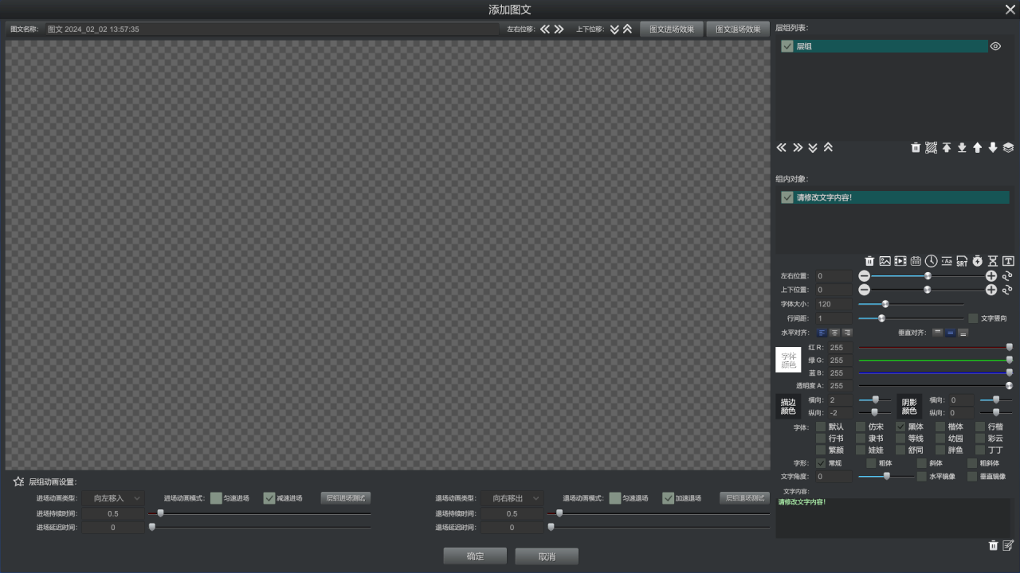Increase 上下位置 with the plus button
This screenshot has height=573, width=1020.
[x=991, y=290]
